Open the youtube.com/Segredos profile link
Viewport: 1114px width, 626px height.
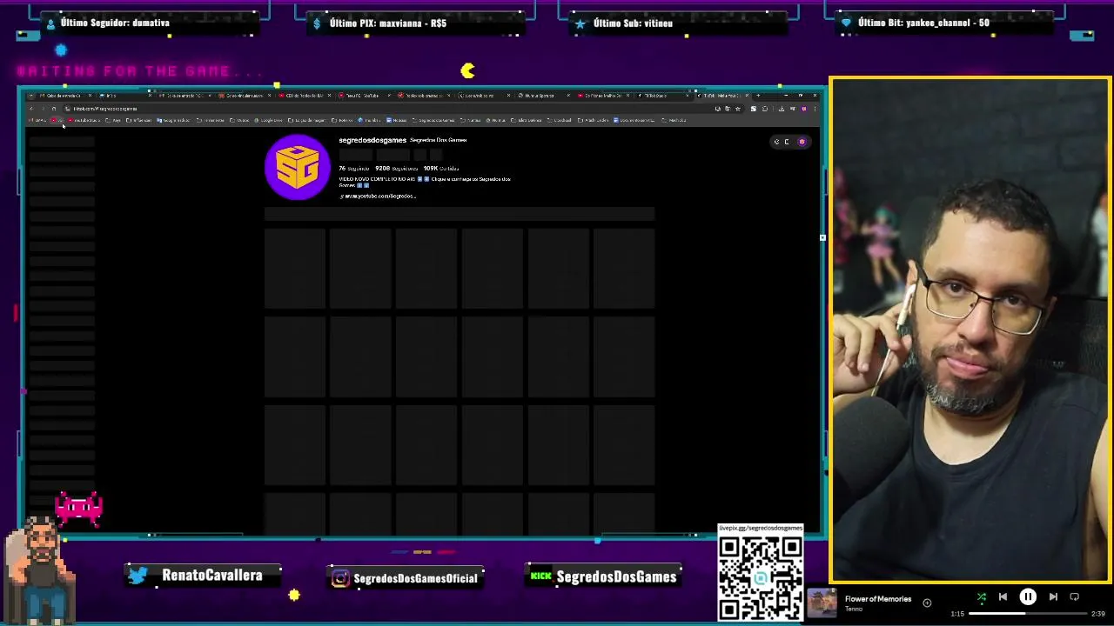[379, 196]
